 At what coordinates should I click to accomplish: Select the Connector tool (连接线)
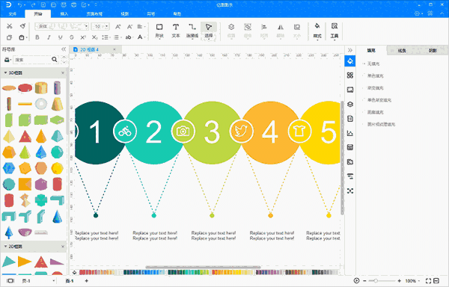tap(192, 31)
